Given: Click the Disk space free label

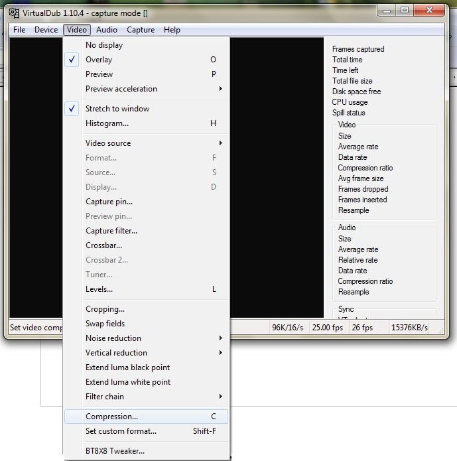Looking at the screenshot, I should click(356, 92).
